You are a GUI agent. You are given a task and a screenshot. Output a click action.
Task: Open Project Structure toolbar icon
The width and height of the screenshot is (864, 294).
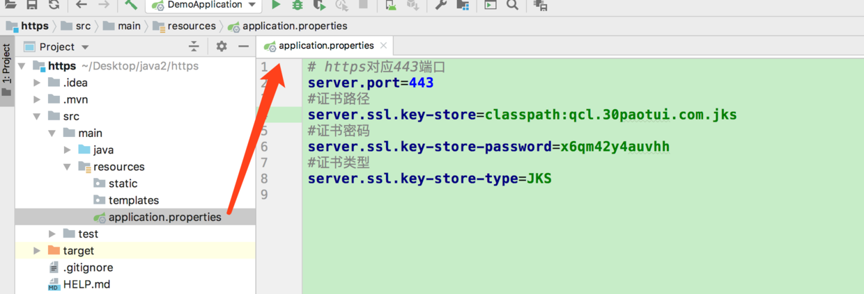[463, 5]
